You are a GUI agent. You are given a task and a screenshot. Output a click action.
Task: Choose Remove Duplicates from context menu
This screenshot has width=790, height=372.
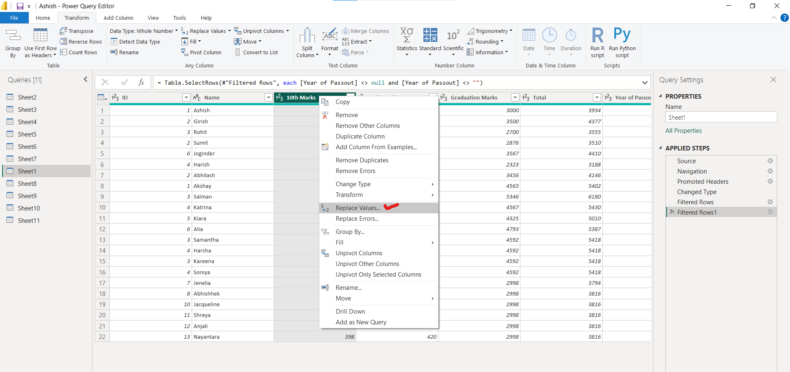(362, 160)
